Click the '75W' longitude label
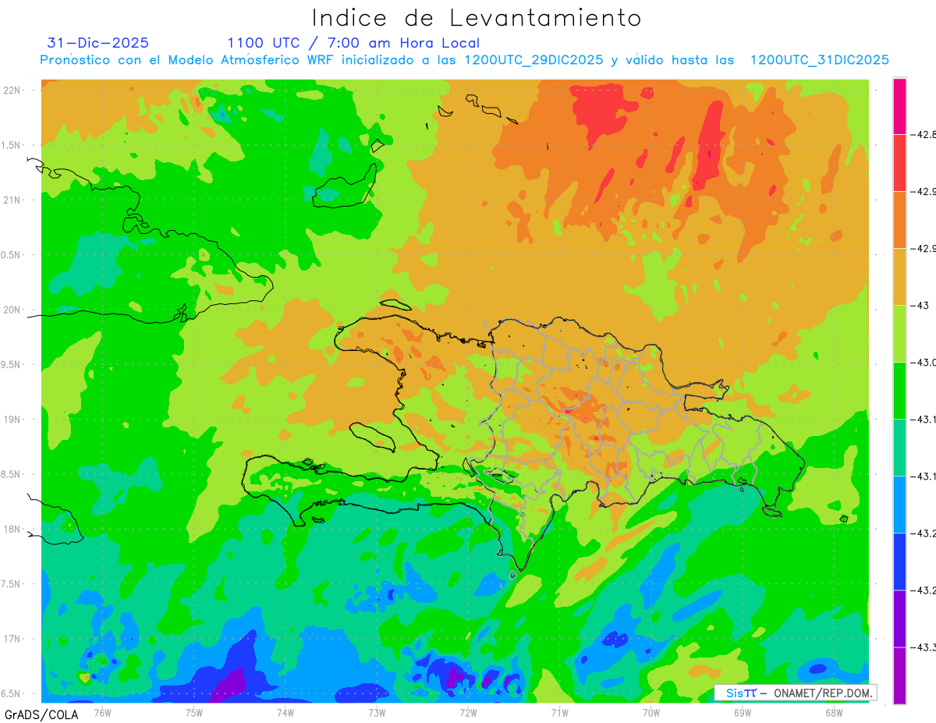Viewport: 936px width, 723px height. [194, 712]
